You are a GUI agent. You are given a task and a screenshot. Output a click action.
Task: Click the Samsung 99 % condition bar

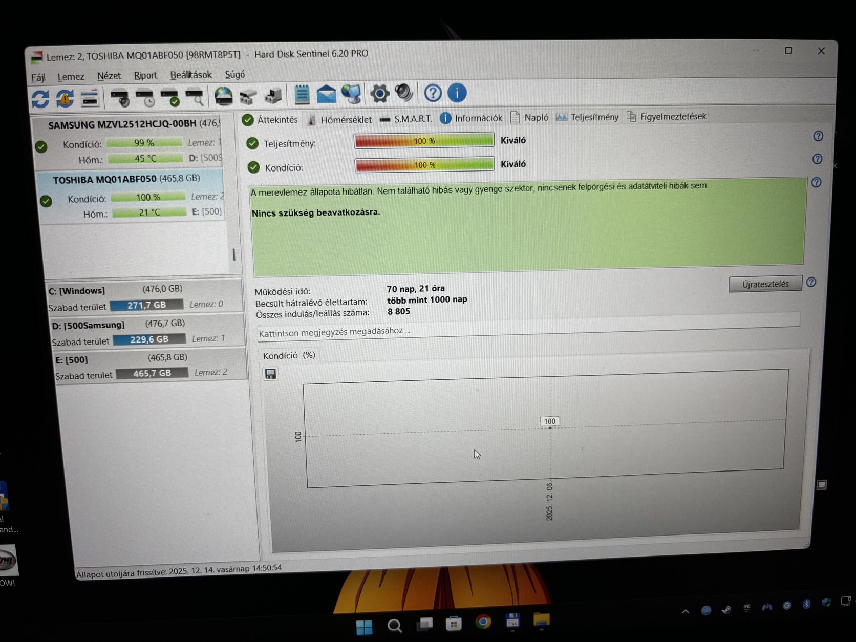[144, 143]
